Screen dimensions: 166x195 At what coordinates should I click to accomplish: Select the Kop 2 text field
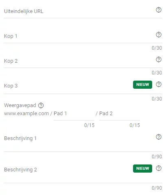coord(79,61)
